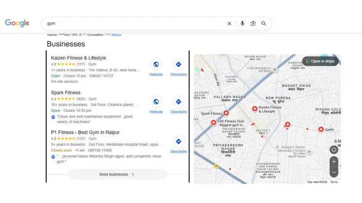The image size is (362, 203).
Task: Click the Website label for Spark Fitness
Action: coord(156,112)
